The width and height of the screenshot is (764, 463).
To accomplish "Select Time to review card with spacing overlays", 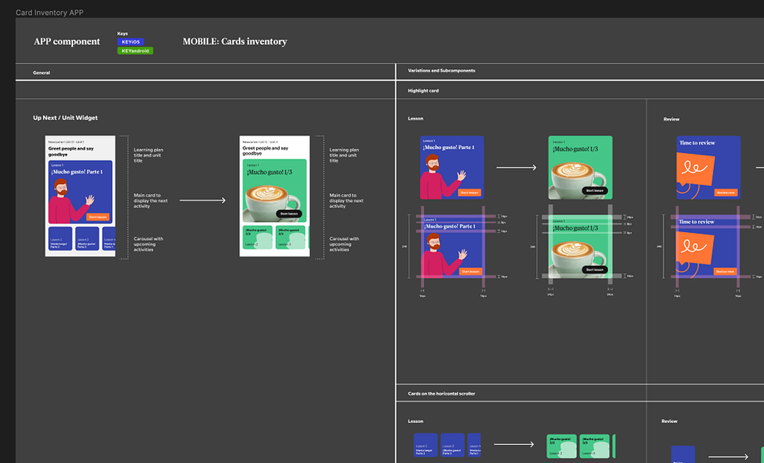I will 708,246.
